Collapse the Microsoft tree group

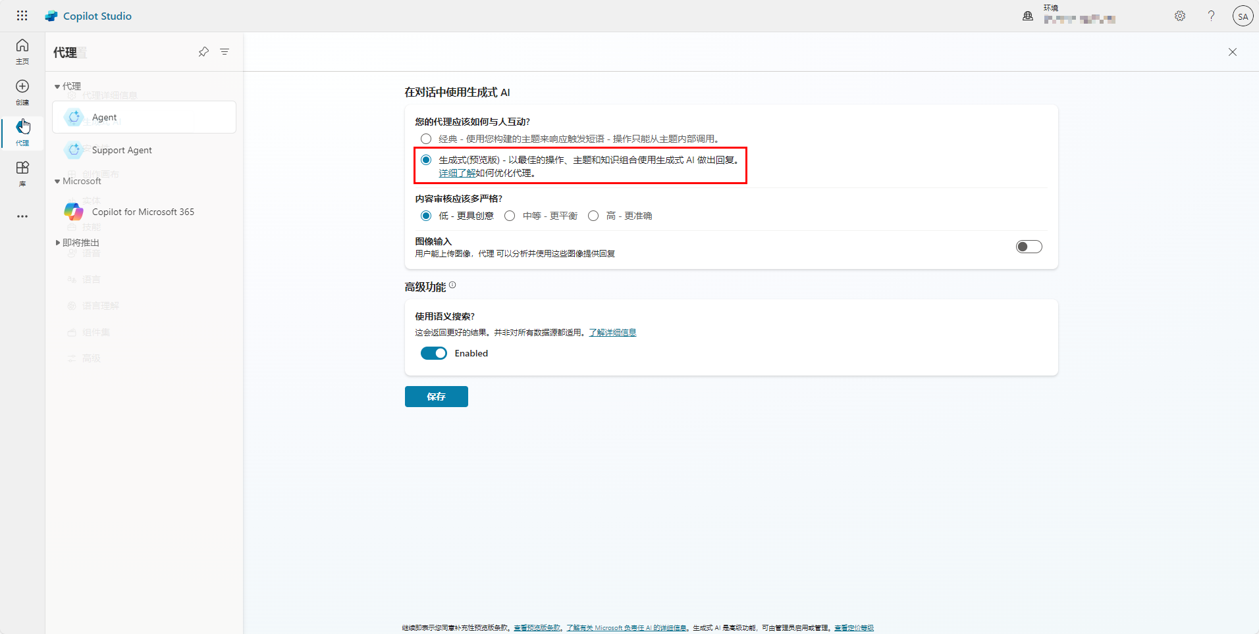[x=57, y=182]
